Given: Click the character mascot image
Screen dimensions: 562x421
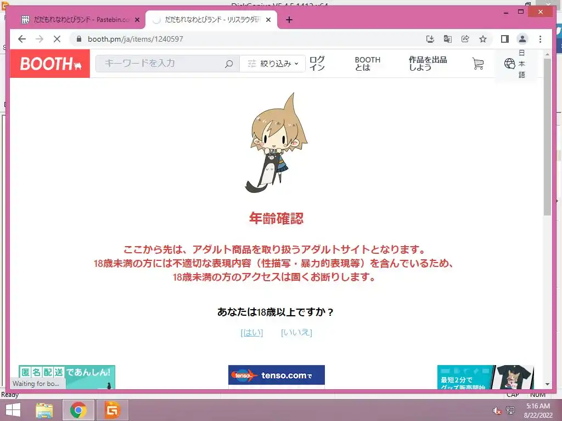Looking at the screenshot, I should point(276,143).
